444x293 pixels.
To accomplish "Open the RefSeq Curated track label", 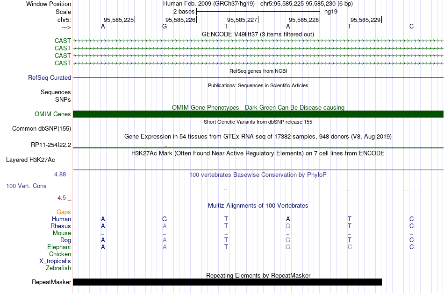I will pyautogui.click(x=50, y=78).
